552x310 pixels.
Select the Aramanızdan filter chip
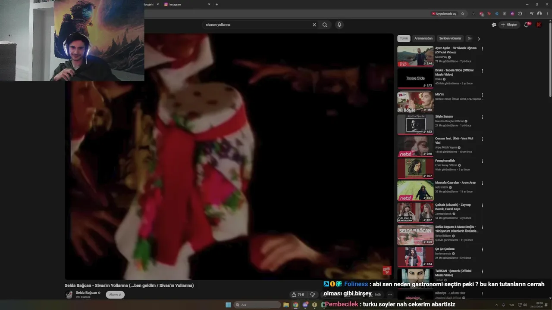[x=423, y=38]
